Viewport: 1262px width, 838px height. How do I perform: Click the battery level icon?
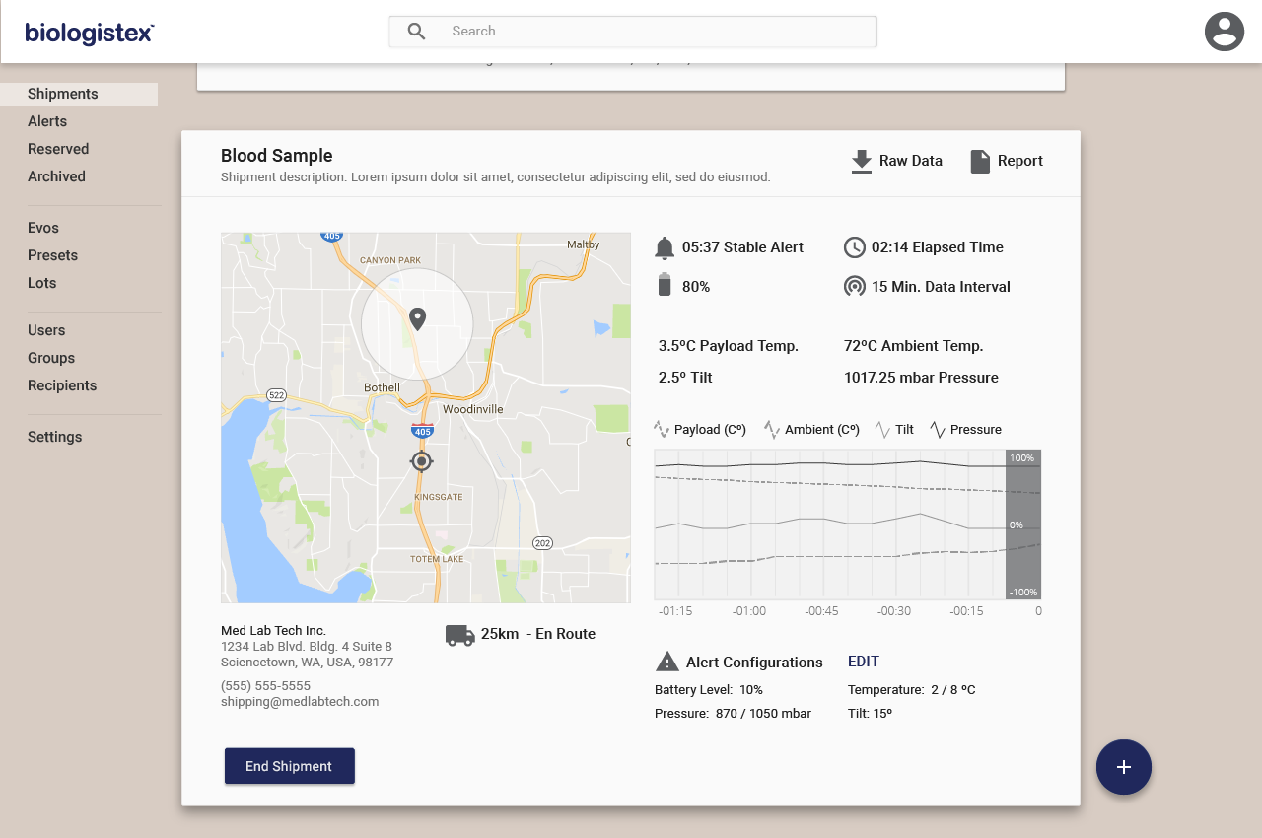tap(665, 286)
